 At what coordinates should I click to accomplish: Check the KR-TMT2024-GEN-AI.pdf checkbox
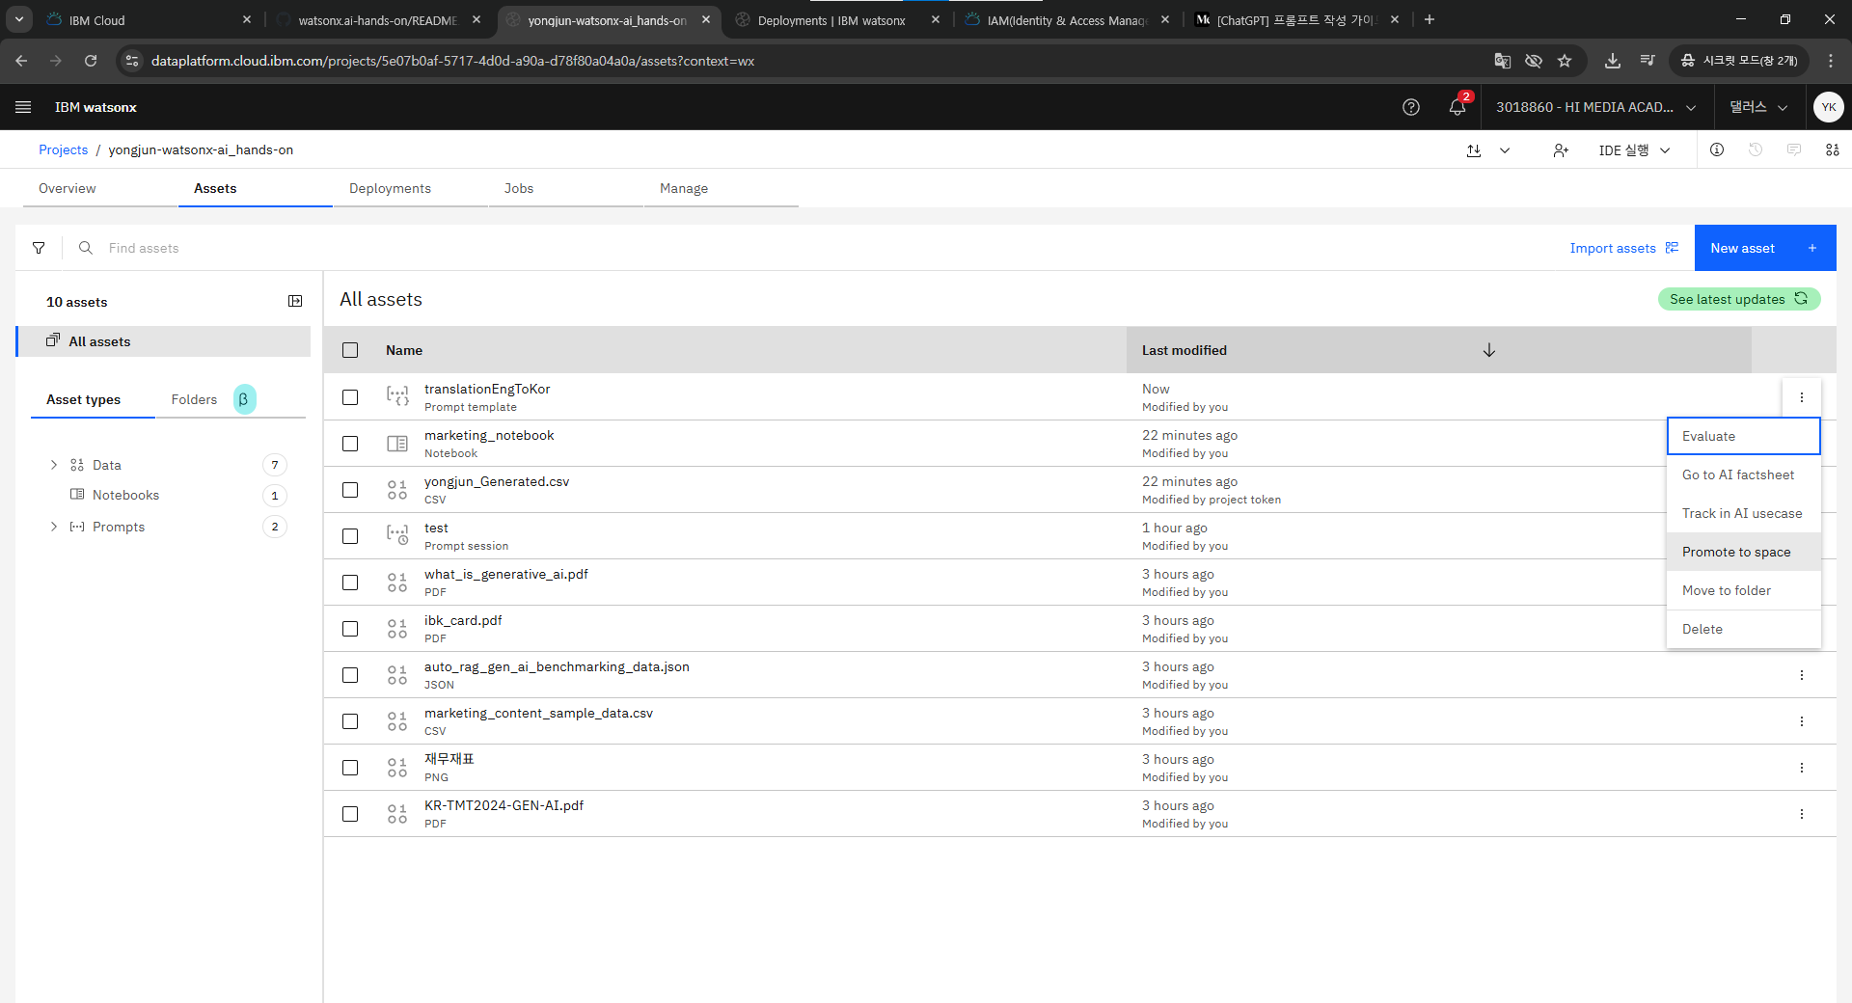(x=350, y=814)
